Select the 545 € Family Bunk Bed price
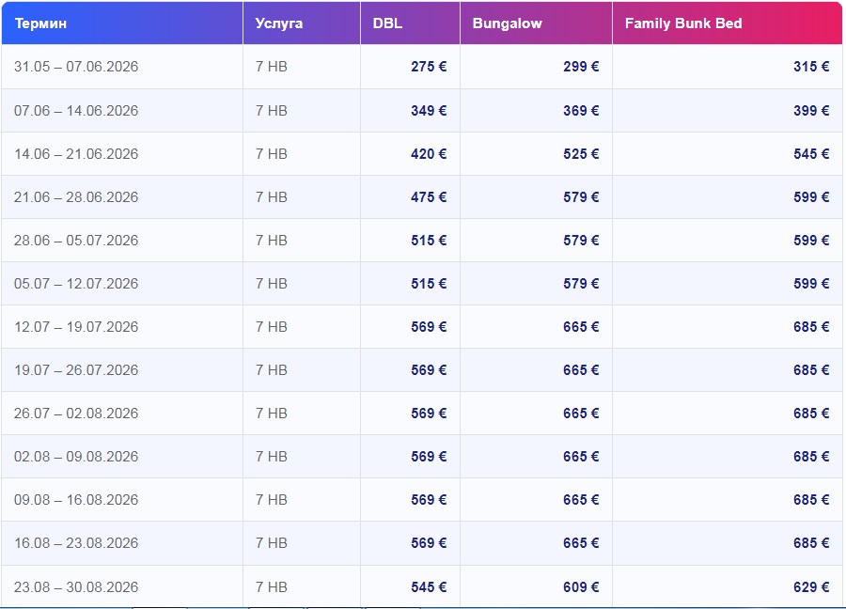 coord(811,153)
